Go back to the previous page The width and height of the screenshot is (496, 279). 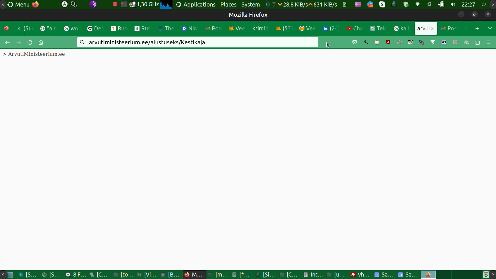pos(7,42)
